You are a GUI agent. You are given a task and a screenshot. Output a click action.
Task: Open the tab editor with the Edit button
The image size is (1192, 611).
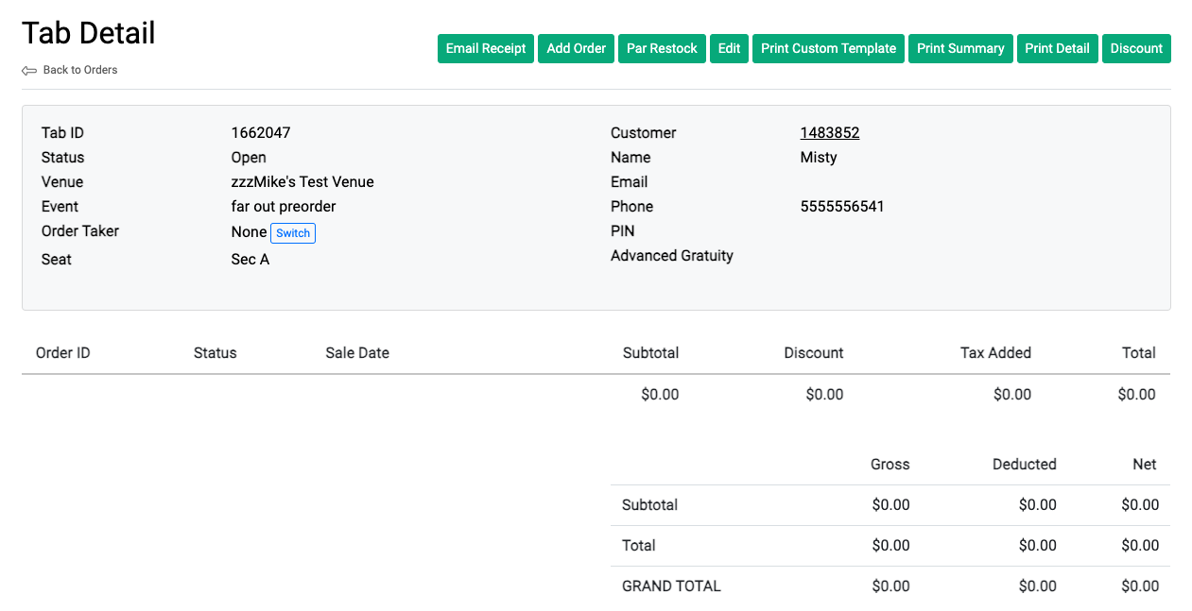click(x=729, y=48)
